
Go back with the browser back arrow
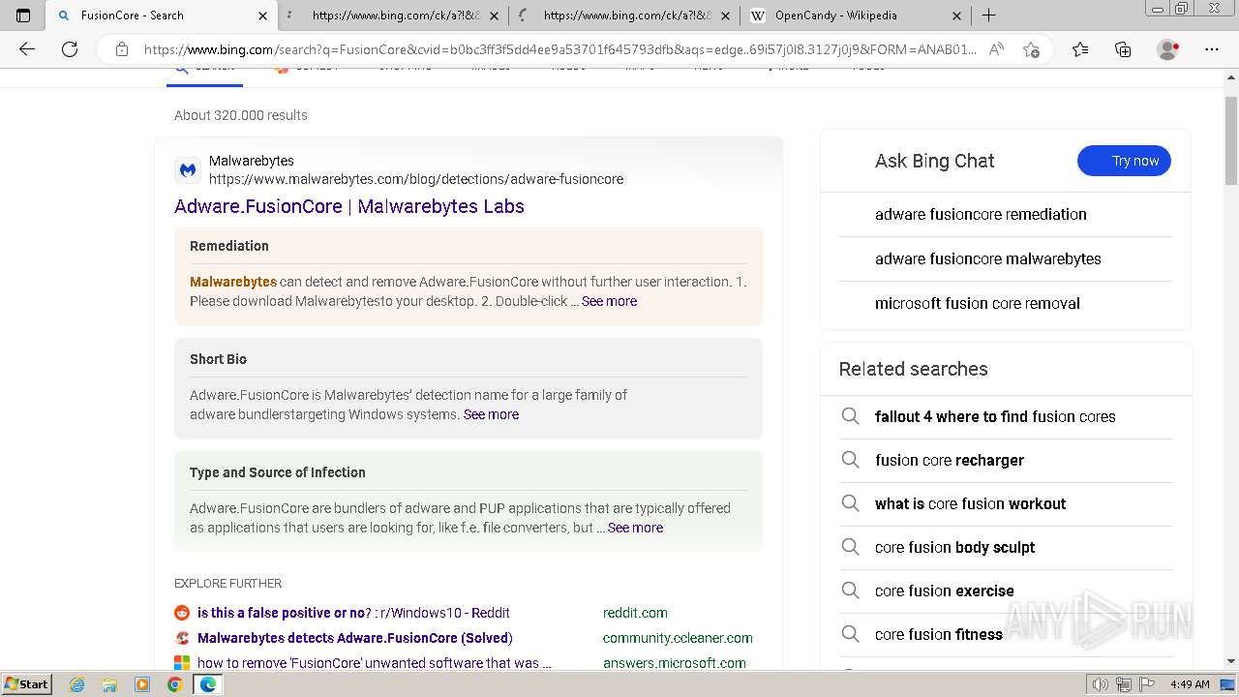click(27, 49)
